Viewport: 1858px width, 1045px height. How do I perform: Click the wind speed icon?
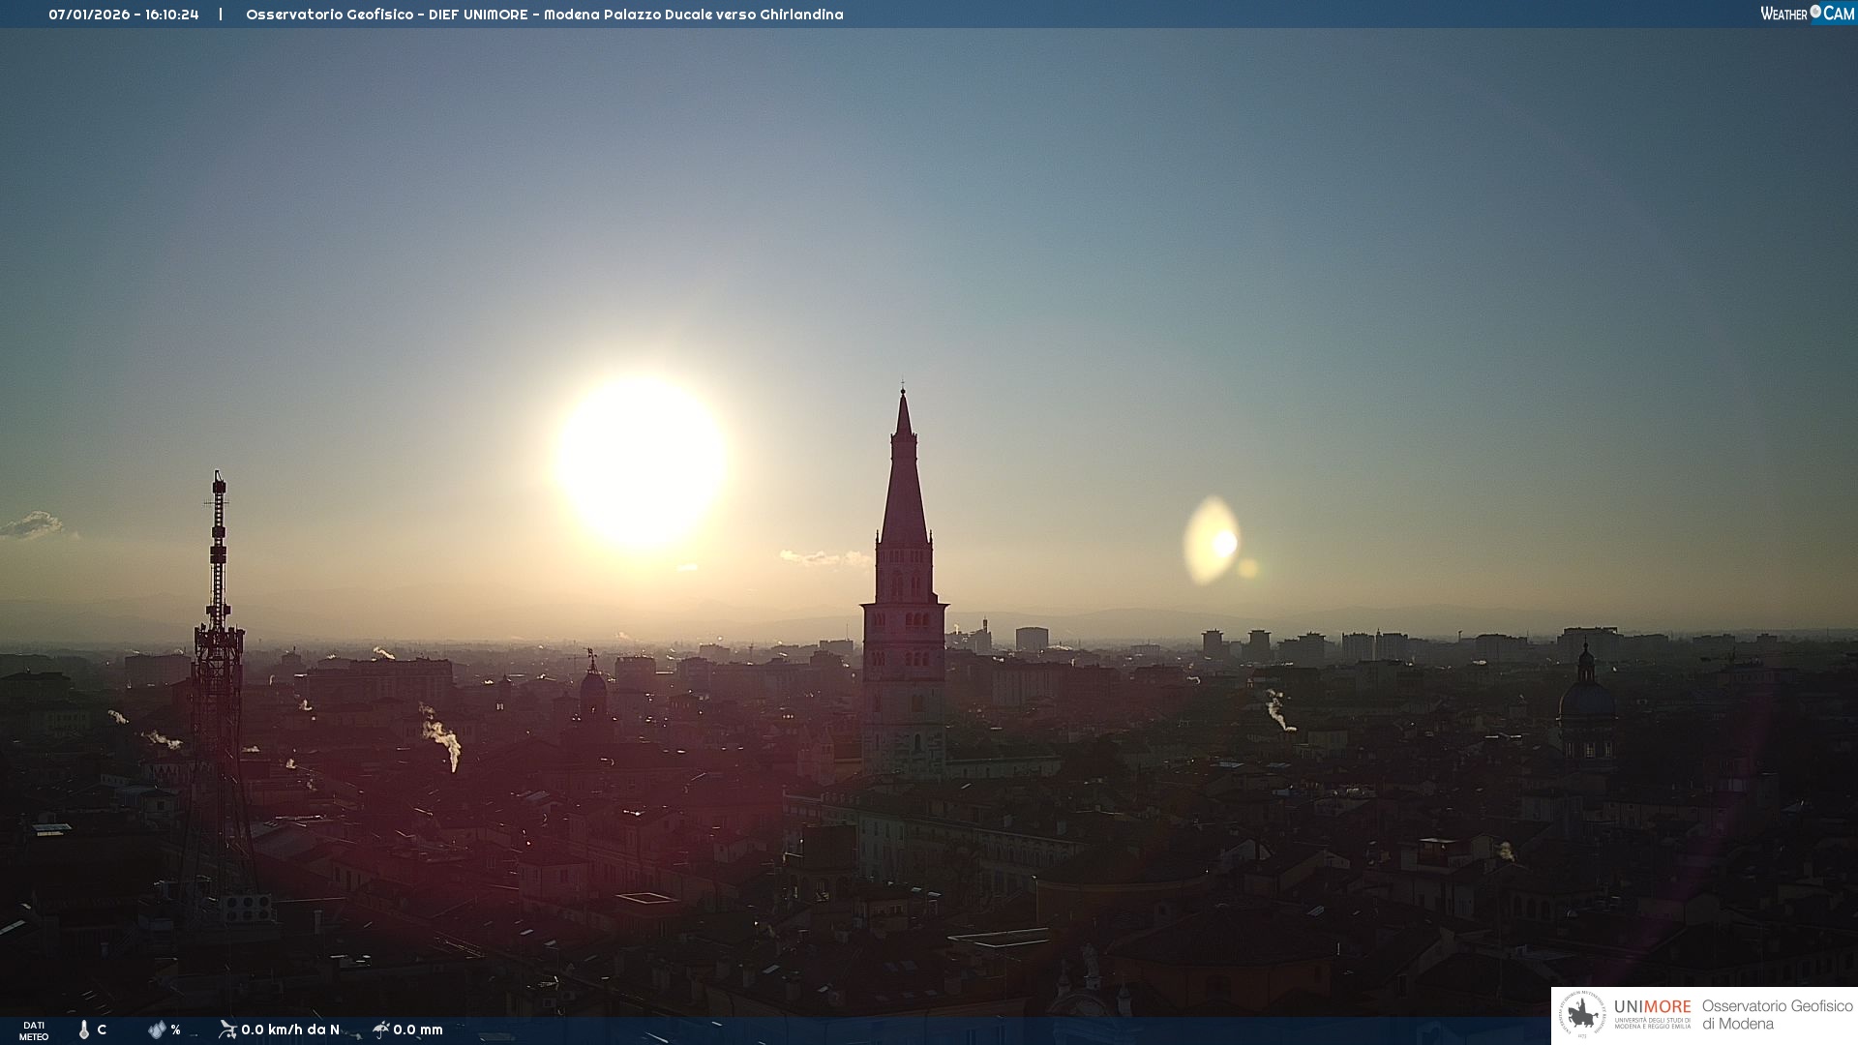(227, 1030)
